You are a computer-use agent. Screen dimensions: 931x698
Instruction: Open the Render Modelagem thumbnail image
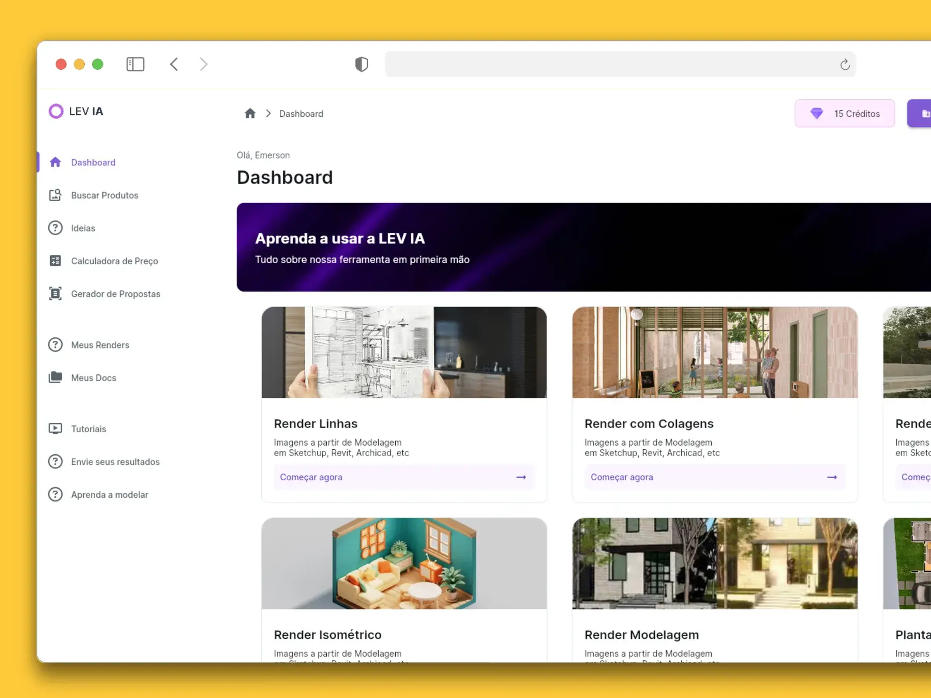715,564
